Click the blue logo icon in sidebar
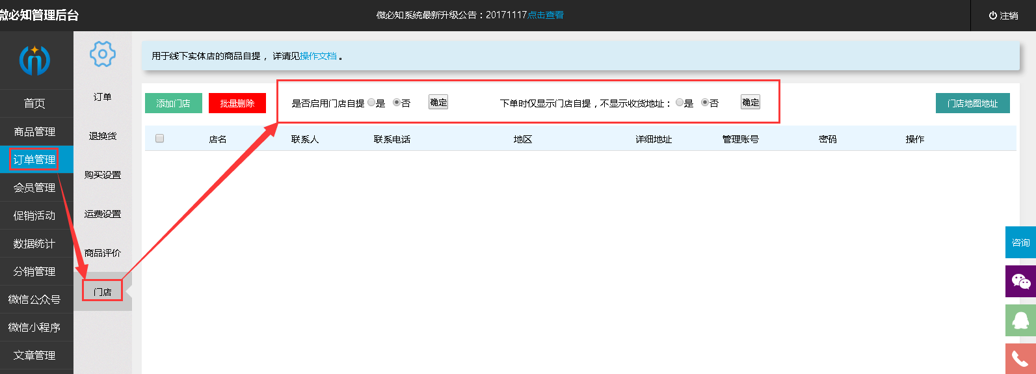1036x374 pixels. (34, 60)
